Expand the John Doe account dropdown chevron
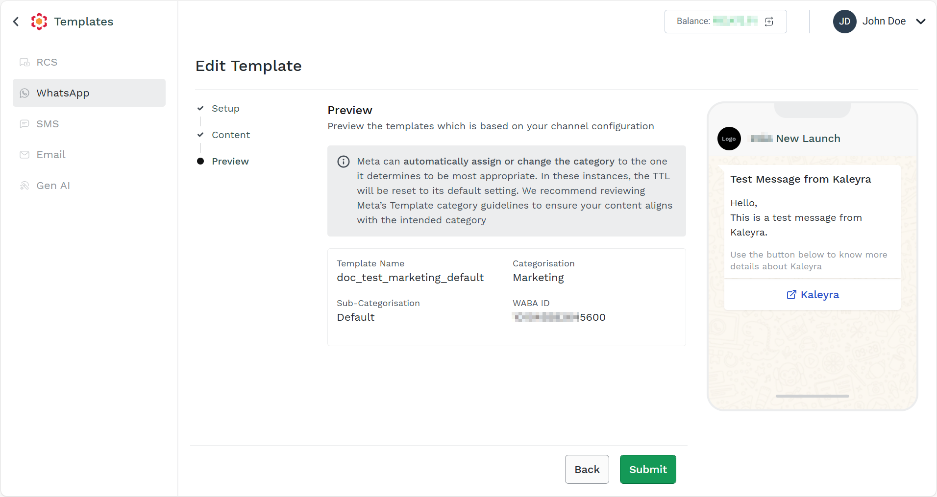 (x=921, y=22)
